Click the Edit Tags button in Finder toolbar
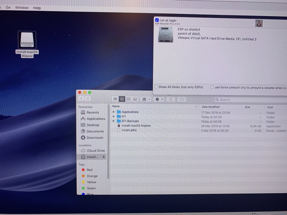 click(x=182, y=99)
